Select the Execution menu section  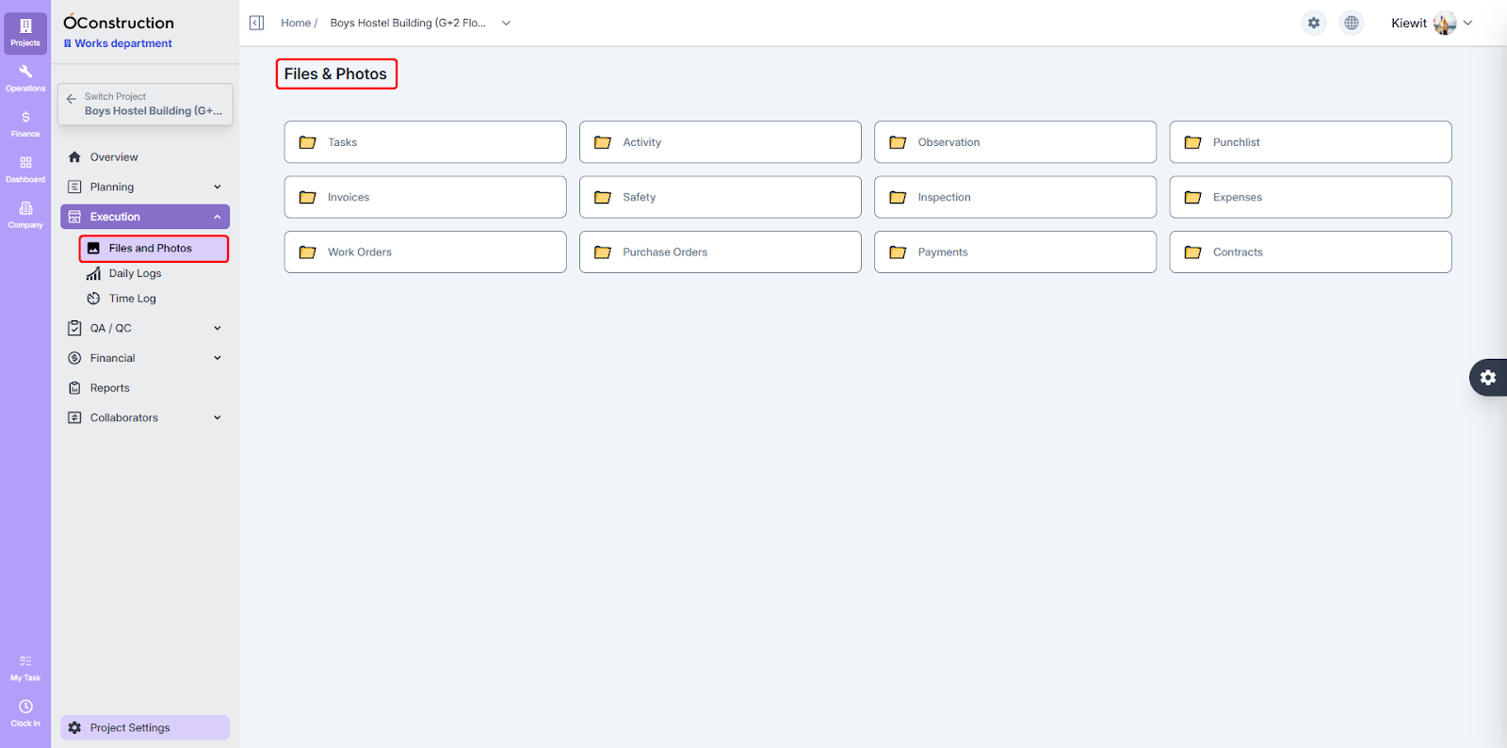pos(145,217)
